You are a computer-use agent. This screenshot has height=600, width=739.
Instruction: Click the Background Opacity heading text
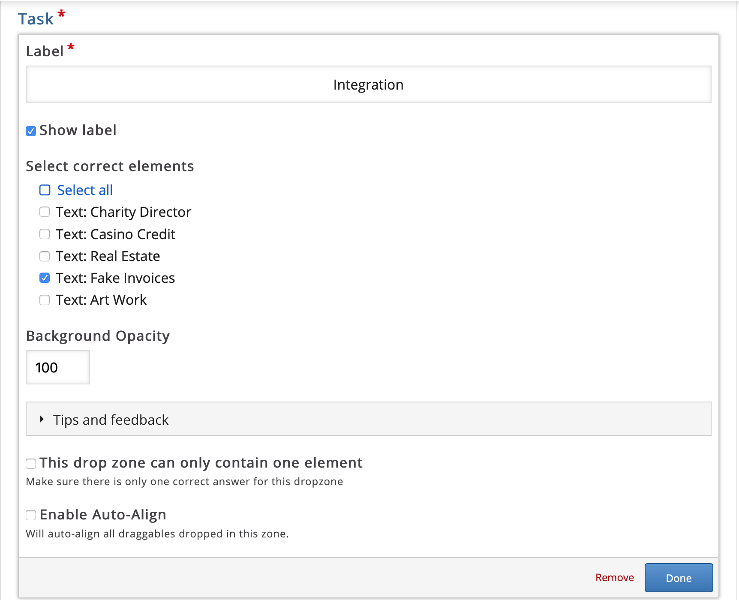[98, 336]
